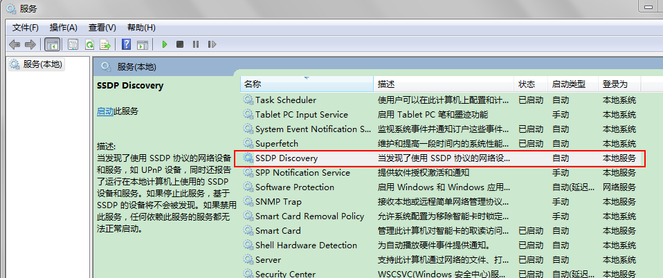The image size is (663, 278).
Task: Click the gear icon beside Smart Card Removal Policy
Action: pyautogui.click(x=248, y=216)
